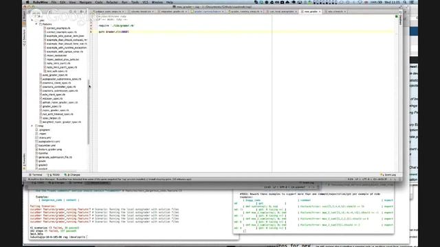Click the terminal prompt line in background window
This screenshot has width=440, height=247.
coord(58,237)
